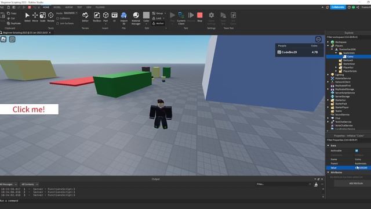Select CodeBro29 in the leaderboard

pos(299,52)
